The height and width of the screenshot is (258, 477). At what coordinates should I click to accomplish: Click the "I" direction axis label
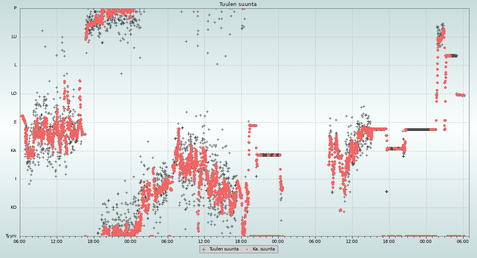point(16,179)
